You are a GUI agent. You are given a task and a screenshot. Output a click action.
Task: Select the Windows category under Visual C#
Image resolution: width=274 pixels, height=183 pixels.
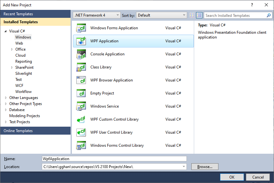click(x=23, y=37)
